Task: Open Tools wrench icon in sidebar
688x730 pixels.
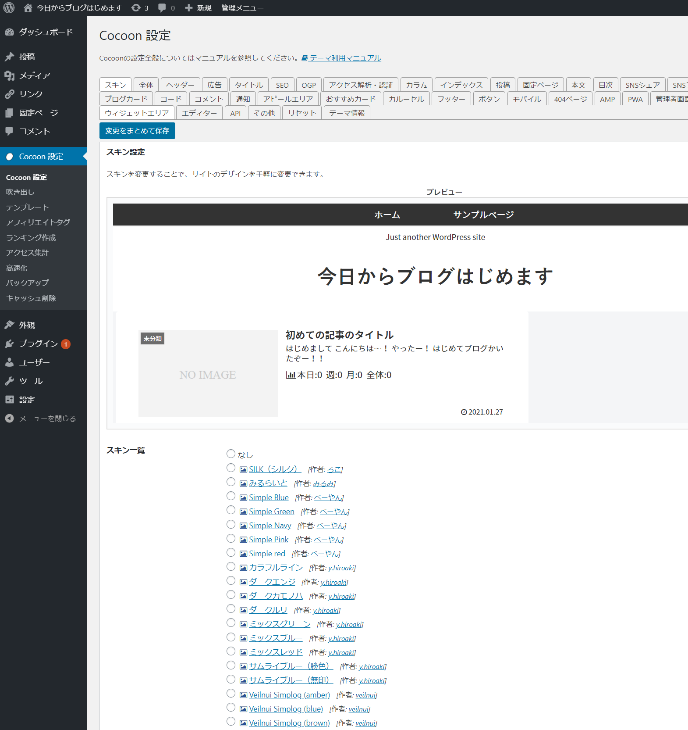Action: click(10, 381)
